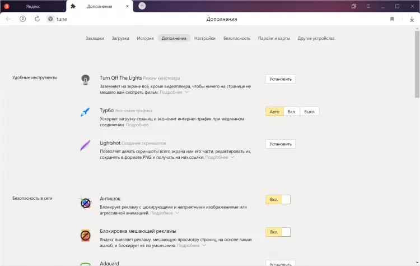The width and height of the screenshot is (420, 266).
Task: Expand Подробнее under Антишок description
Action: [x=165, y=213]
